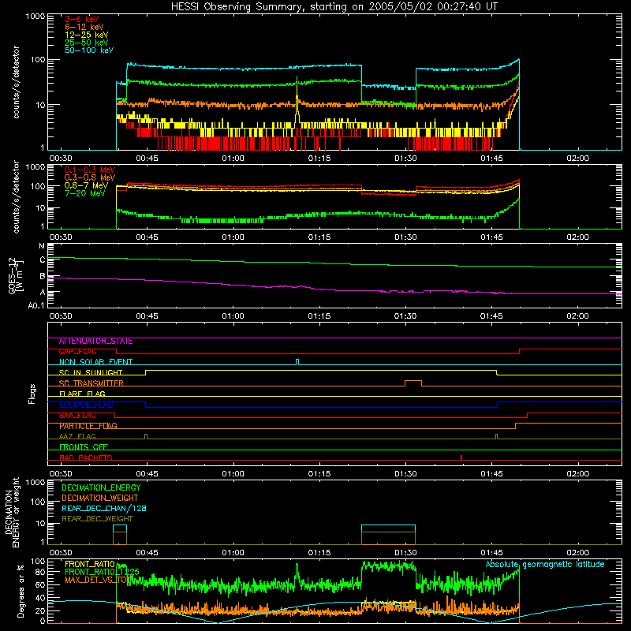Click the orange MAX_DET_VS_TOT legend label
Image resolution: width=631 pixels, height=631 pixels.
tap(96, 580)
